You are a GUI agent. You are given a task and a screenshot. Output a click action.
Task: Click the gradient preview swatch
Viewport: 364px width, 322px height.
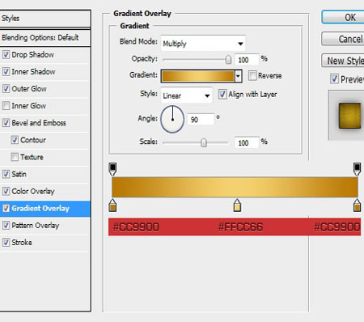[198, 76]
